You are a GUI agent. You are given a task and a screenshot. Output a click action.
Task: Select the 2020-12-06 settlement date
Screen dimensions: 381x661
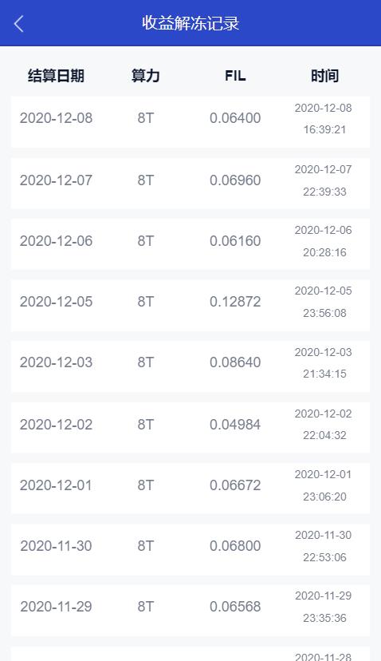click(x=56, y=241)
